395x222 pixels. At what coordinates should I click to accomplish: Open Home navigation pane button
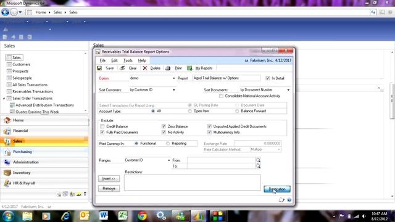(x=44, y=120)
